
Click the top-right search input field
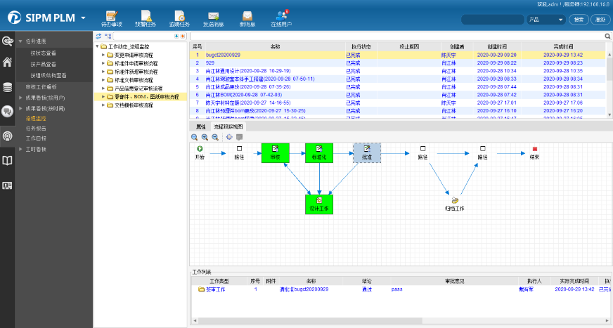492,20
